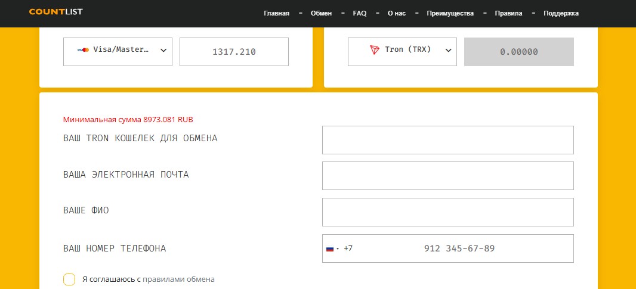The image size is (636, 289).
Task: Expand the Visa/Mastercard currency dropdown
Action: coord(118,52)
